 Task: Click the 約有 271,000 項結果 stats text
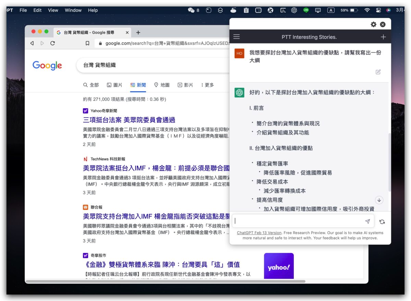tap(124, 99)
